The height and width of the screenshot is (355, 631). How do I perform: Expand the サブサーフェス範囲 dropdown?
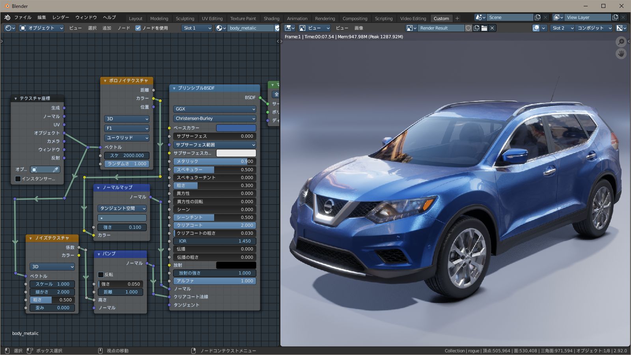click(x=215, y=145)
